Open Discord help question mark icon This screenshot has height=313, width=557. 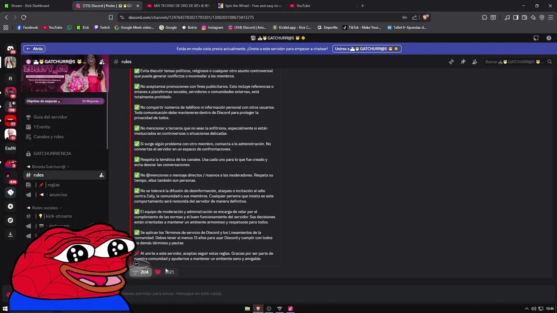(549, 38)
